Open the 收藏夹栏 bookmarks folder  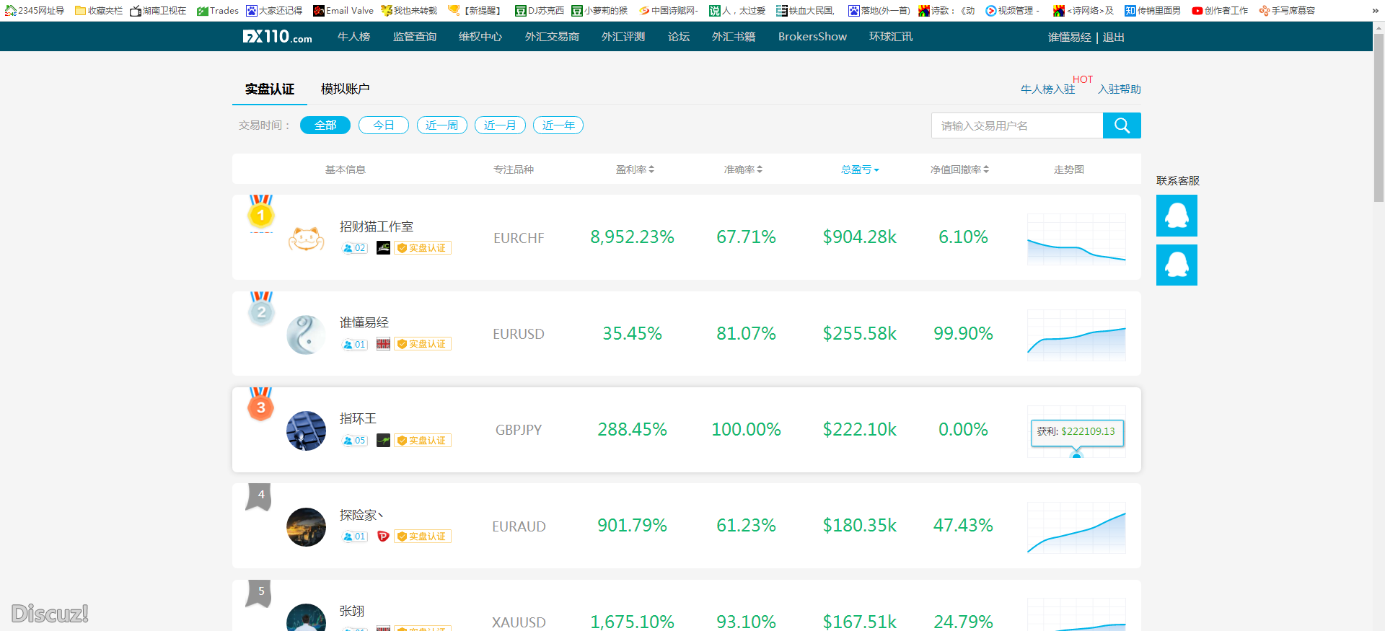coord(99,10)
